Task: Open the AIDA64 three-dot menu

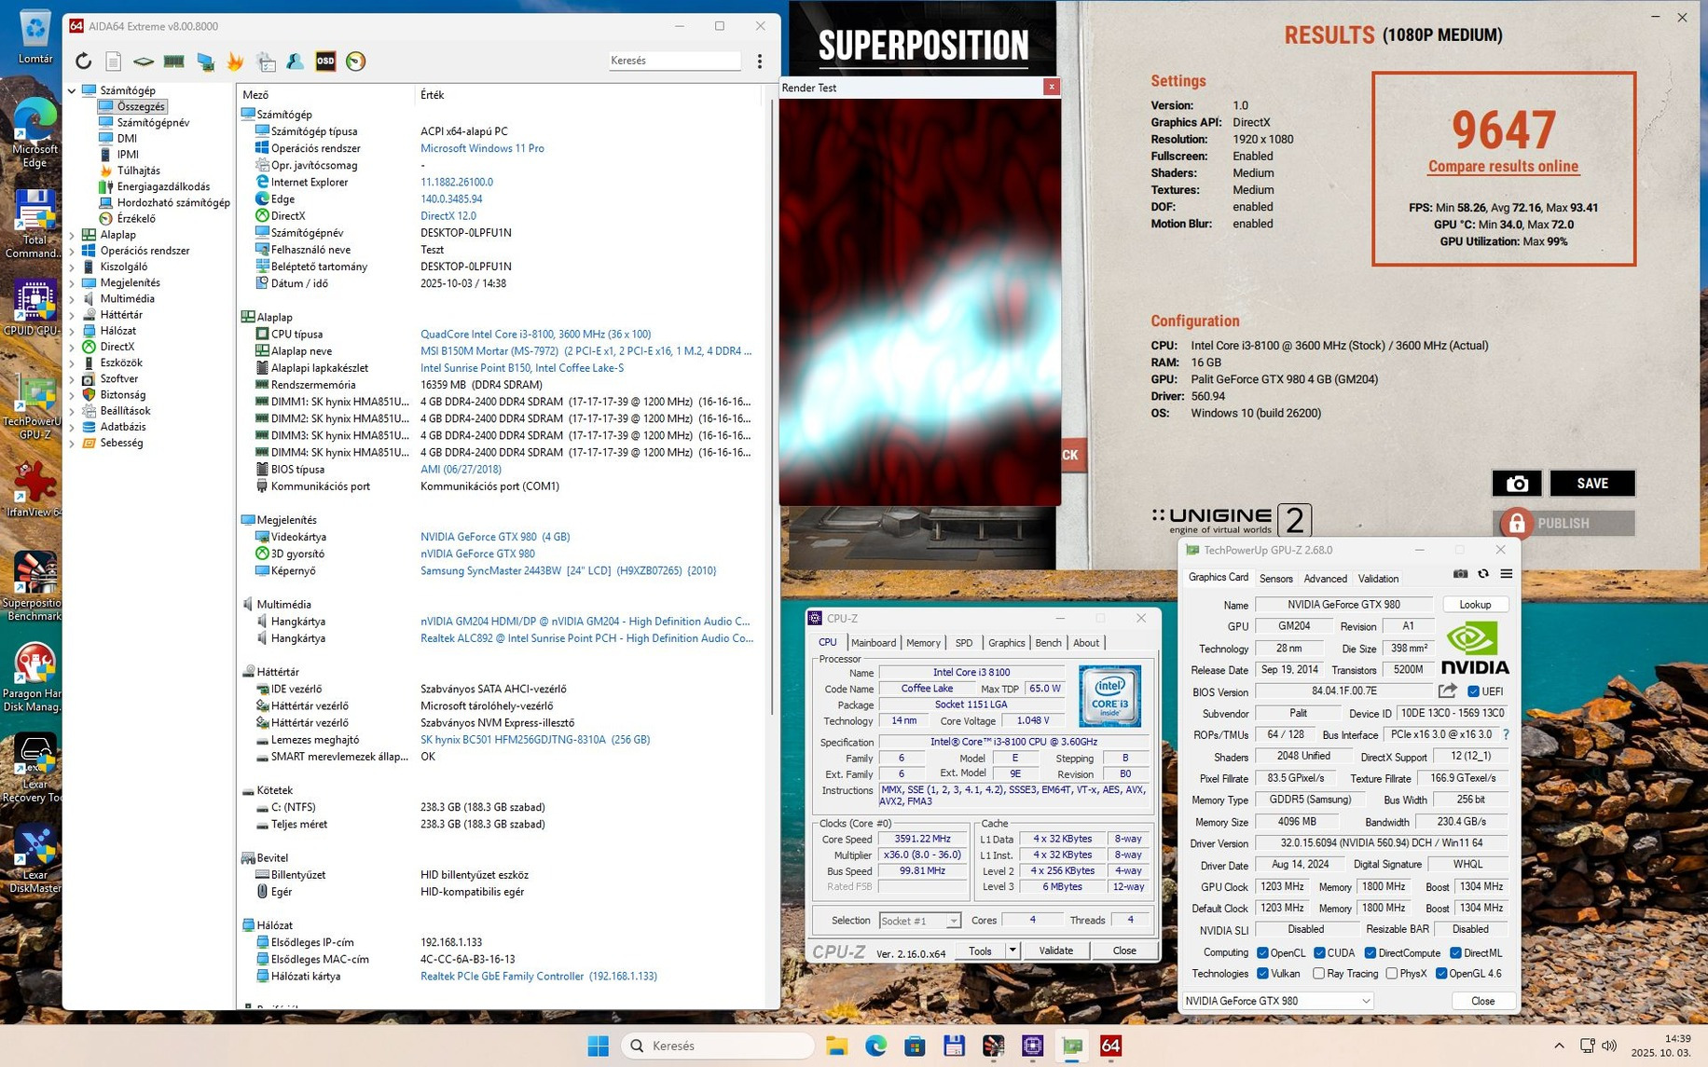Action: tap(760, 62)
